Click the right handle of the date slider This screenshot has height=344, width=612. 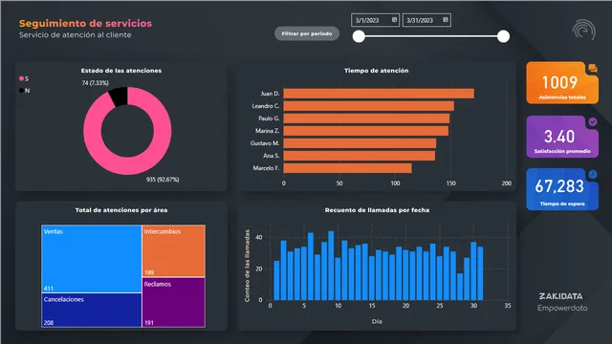[x=504, y=36]
